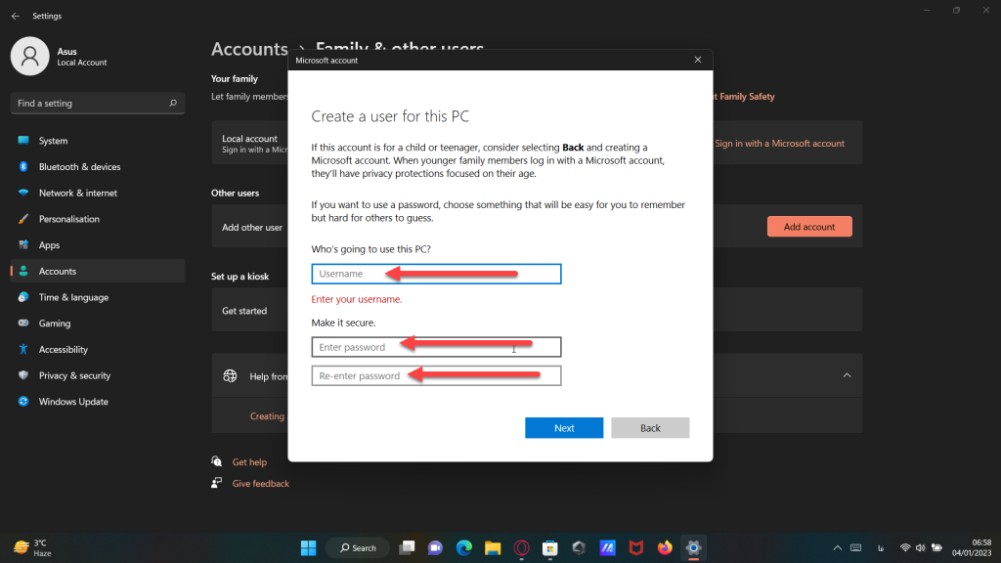Collapse the Help section chevron

click(x=847, y=375)
